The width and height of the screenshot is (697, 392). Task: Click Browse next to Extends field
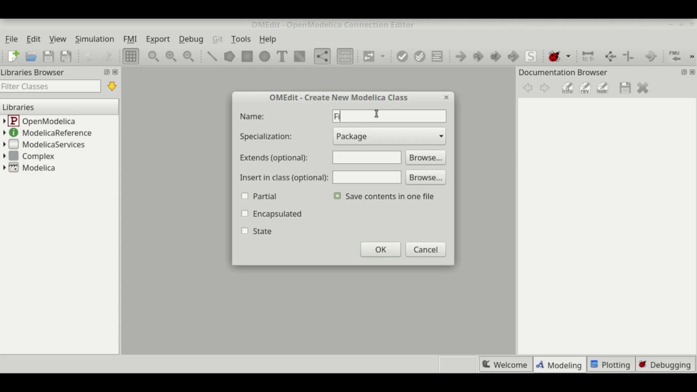425,157
